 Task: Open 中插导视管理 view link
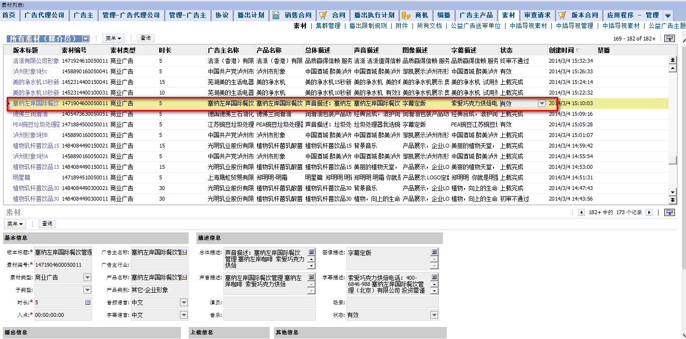[x=575, y=26]
